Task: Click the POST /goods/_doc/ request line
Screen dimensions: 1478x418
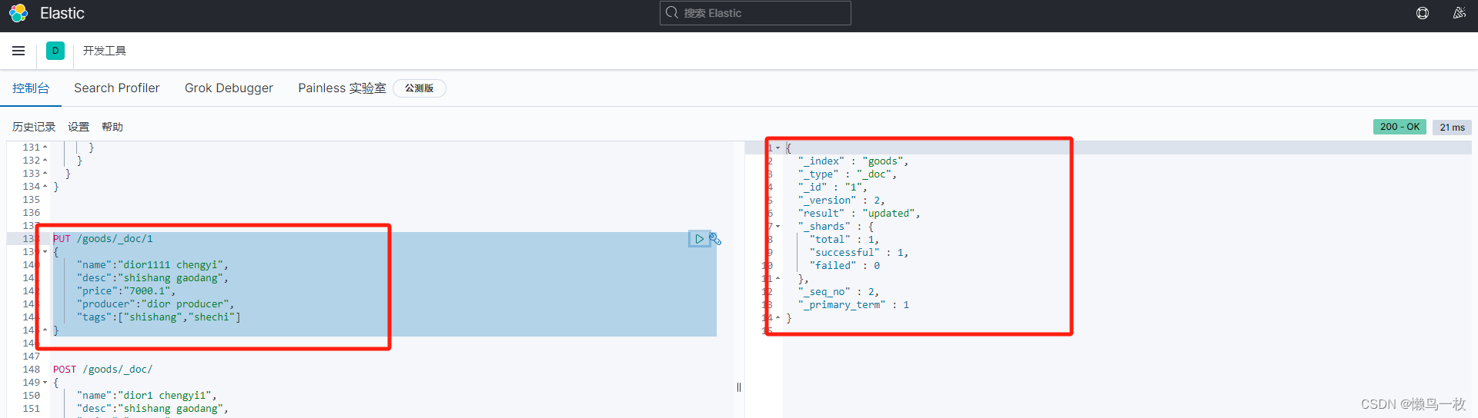Action: pos(103,370)
